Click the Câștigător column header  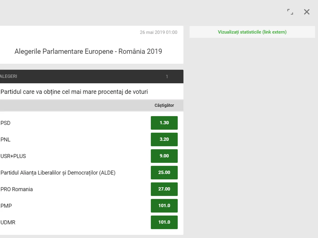coord(164,106)
